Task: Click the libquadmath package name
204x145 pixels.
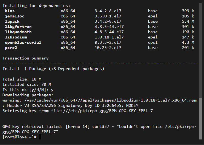Action: (x=18, y=32)
